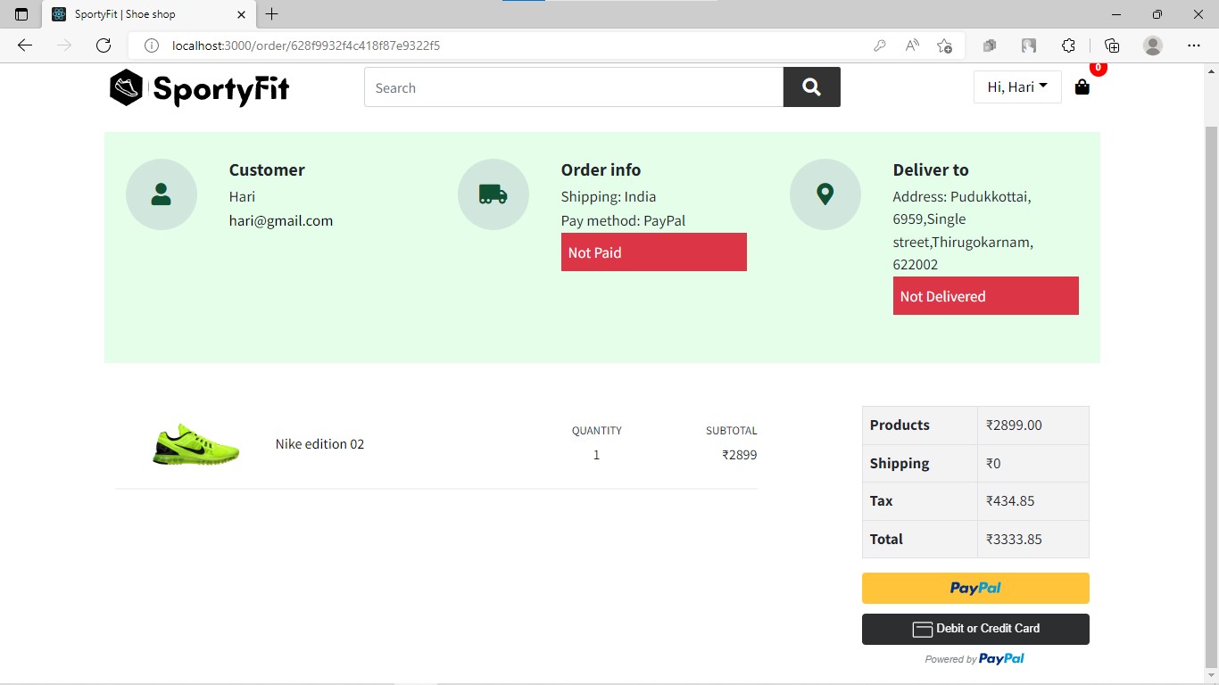Image resolution: width=1219 pixels, height=685 pixels.
Task: Open the shopping cart icon
Action: click(1082, 87)
